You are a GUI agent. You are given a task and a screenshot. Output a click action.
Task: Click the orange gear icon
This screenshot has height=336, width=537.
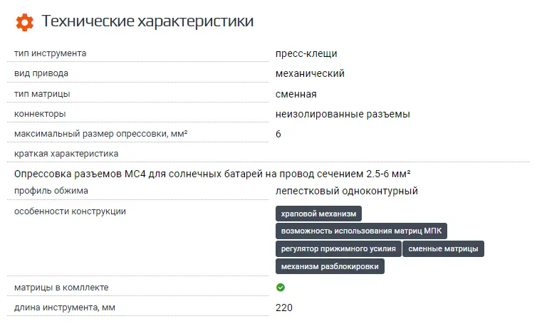(24, 22)
